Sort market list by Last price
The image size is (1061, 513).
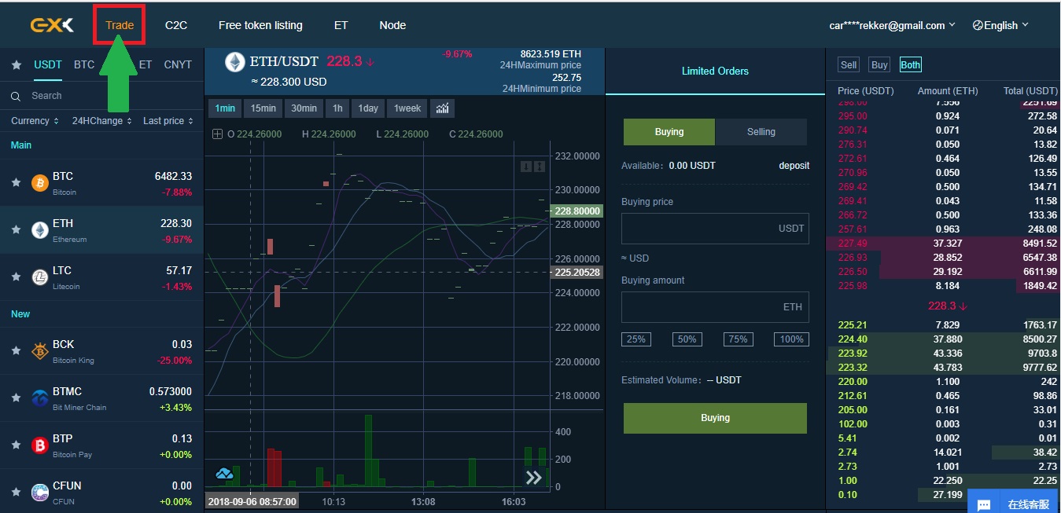[x=168, y=121]
